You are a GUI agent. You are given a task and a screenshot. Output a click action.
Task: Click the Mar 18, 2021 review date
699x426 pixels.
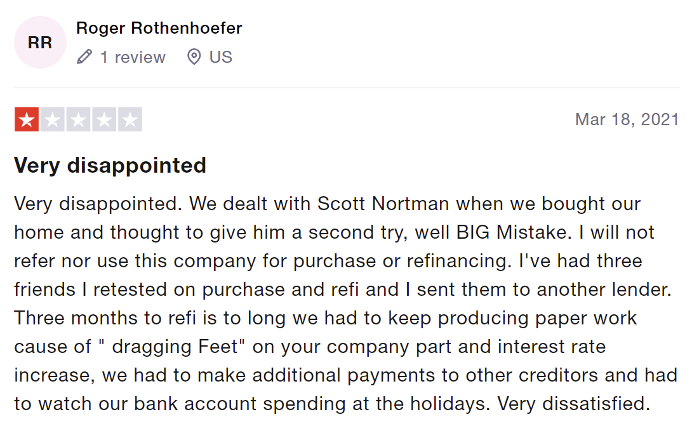pos(627,119)
